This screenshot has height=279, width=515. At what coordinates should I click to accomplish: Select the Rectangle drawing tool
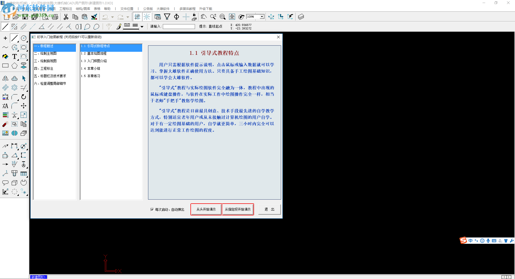[5, 66]
